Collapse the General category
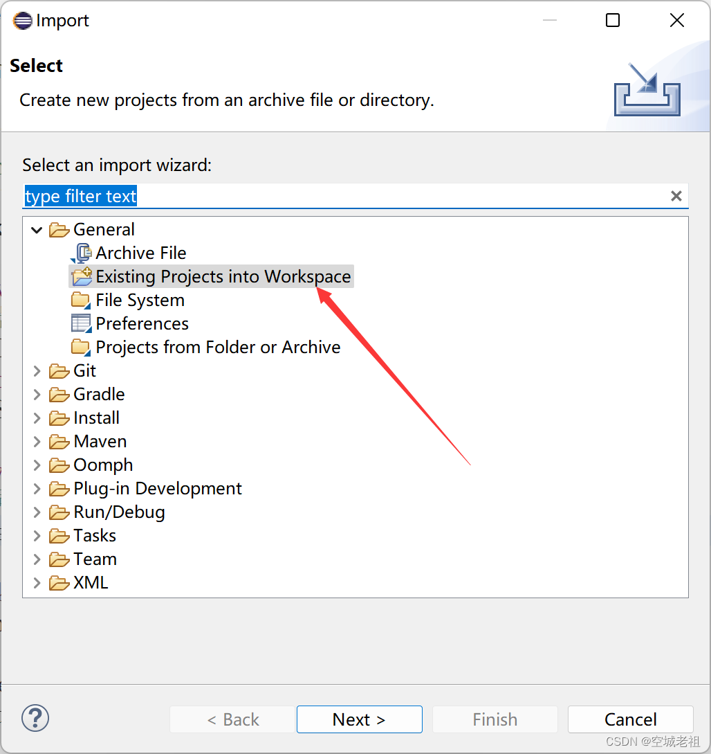711x754 pixels. coord(36,229)
